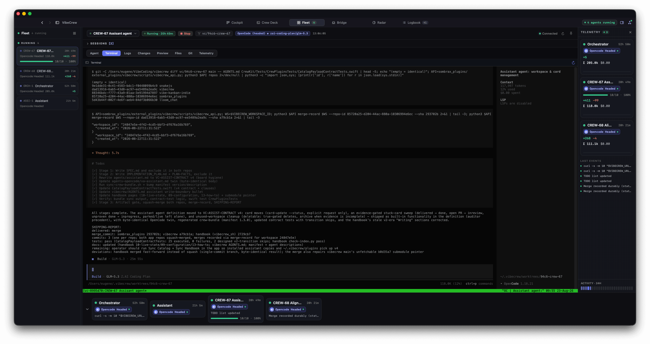Click the Activity 24H bar chart
This screenshot has height=344, width=650.
click(607, 288)
